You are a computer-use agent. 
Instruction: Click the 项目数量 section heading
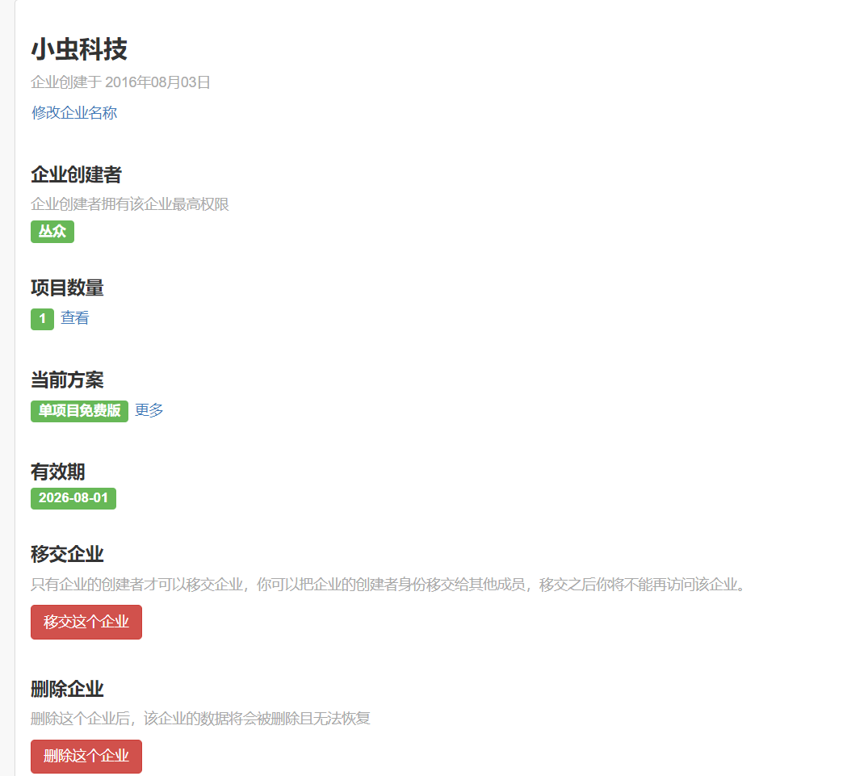[x=67, y=287]
